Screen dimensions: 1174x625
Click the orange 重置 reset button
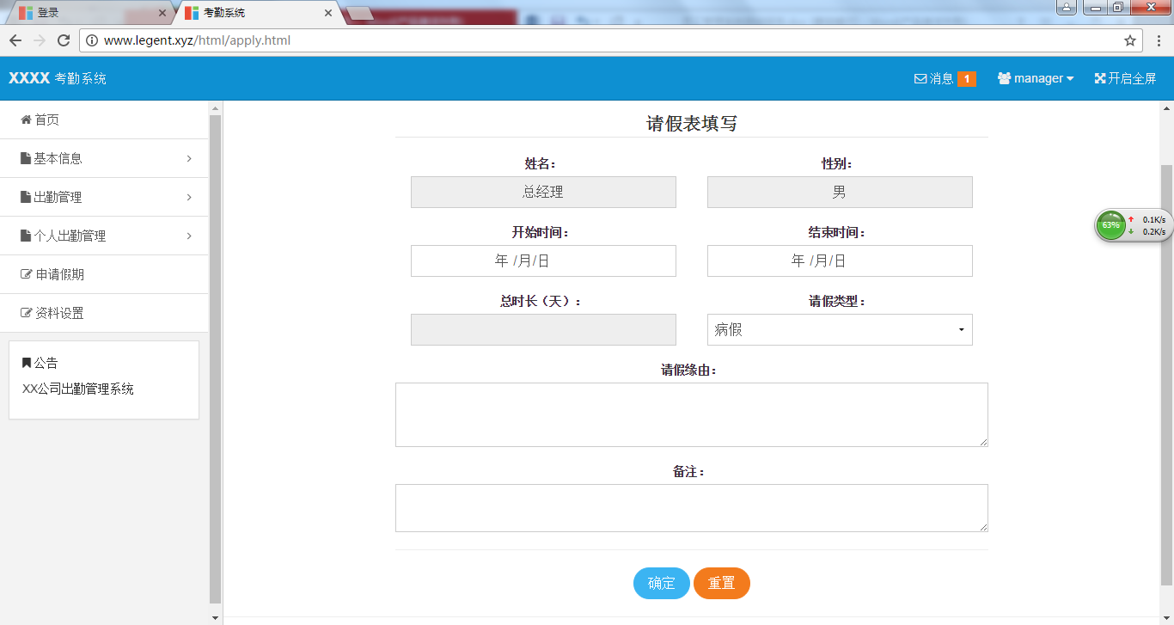722,583
